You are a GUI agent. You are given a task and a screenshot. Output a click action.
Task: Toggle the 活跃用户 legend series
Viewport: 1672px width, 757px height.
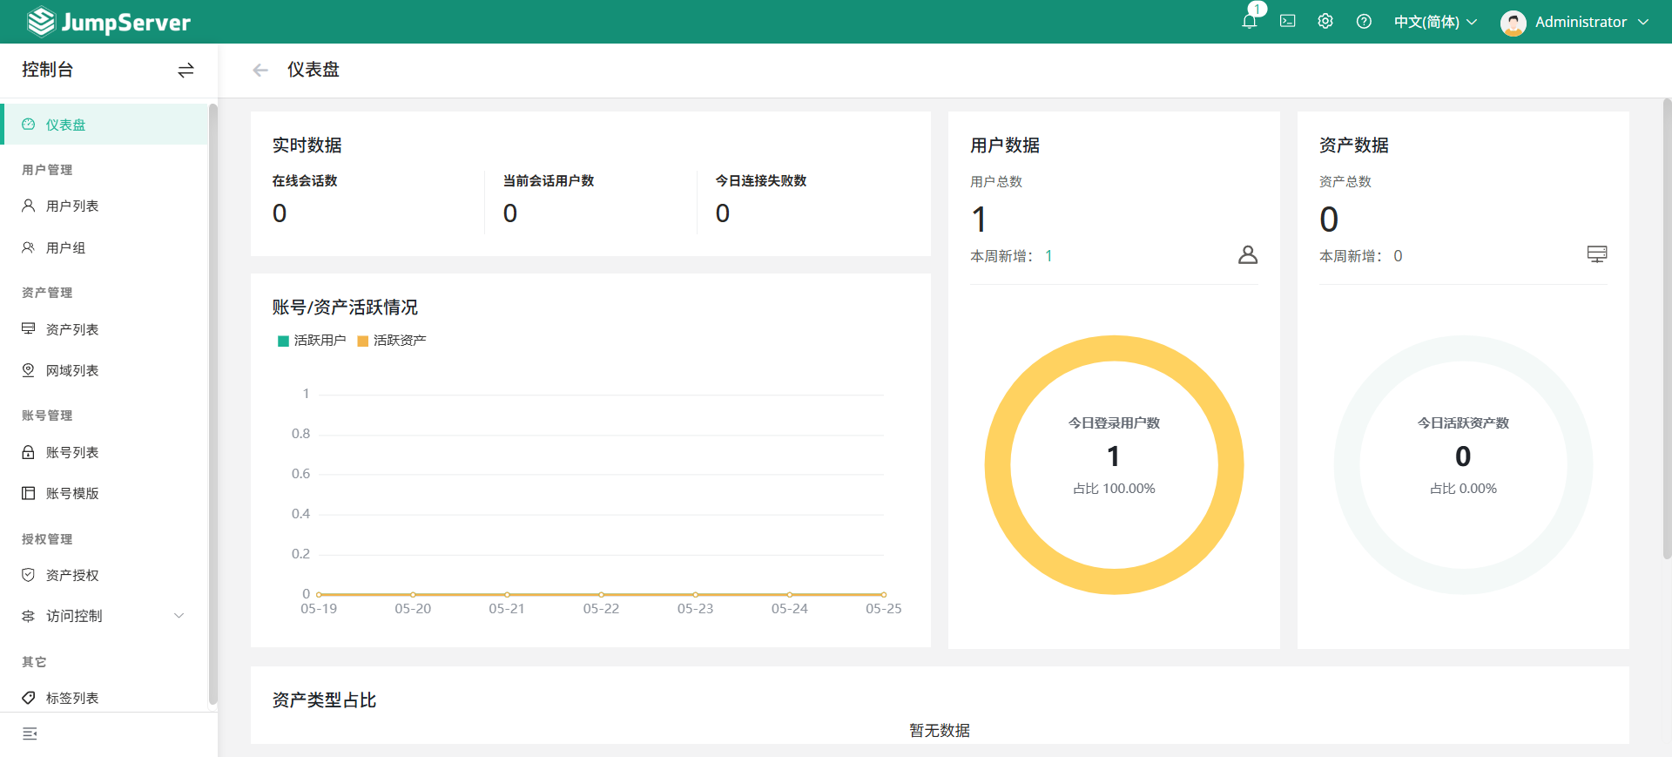tap(312, 341)
